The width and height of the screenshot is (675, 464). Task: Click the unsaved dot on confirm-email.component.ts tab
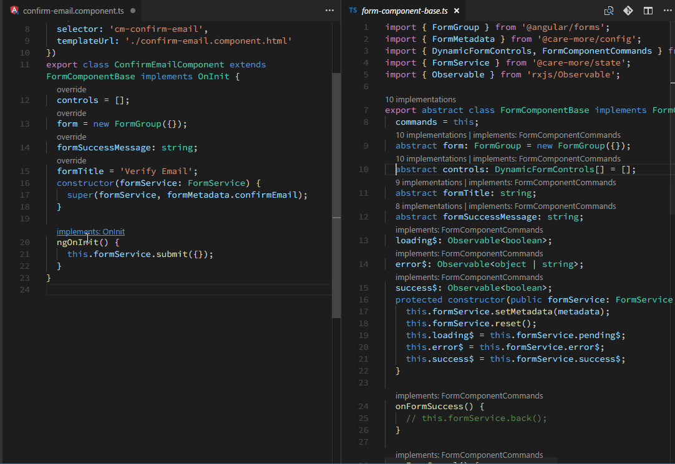[x=133, y=11]
